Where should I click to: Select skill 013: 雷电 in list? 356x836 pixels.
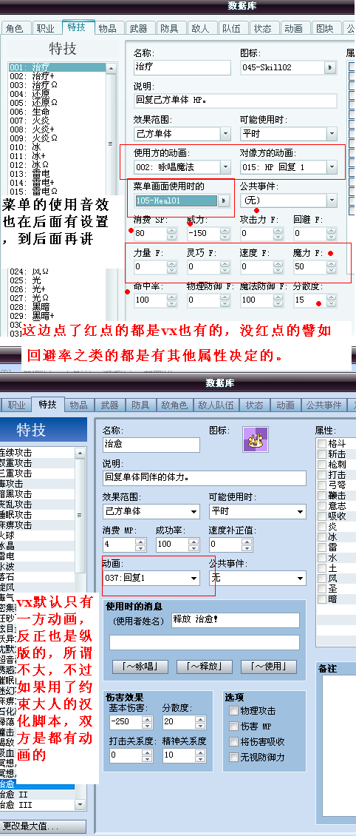(58, 173)
